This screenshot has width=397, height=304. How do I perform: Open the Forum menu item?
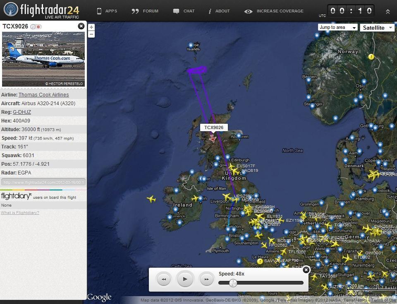tap(145, 11)
